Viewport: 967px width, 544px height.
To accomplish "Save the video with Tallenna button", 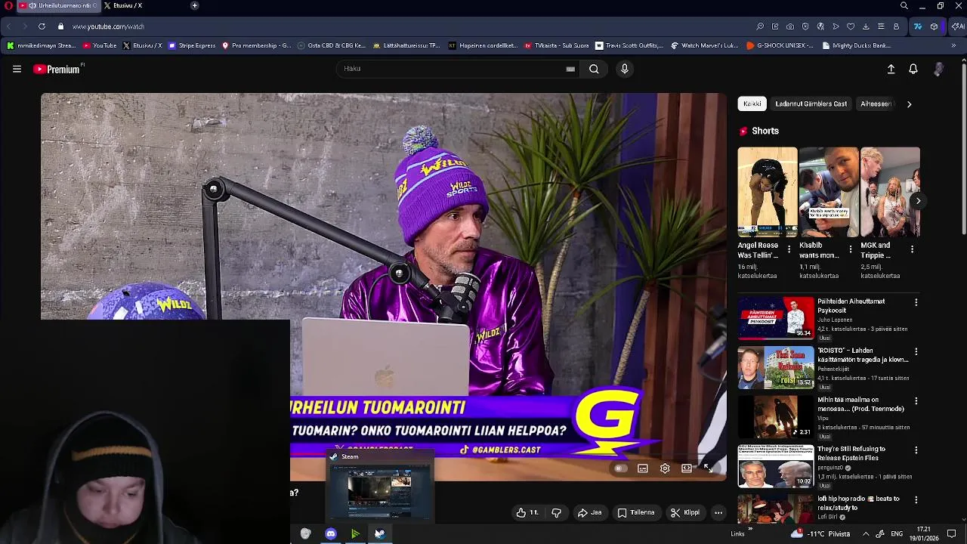I will [635, 512].
